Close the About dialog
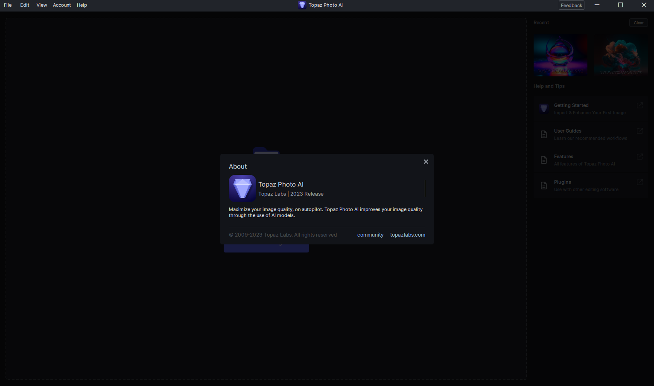The image size is (654, 386). (x=426, y=162)
